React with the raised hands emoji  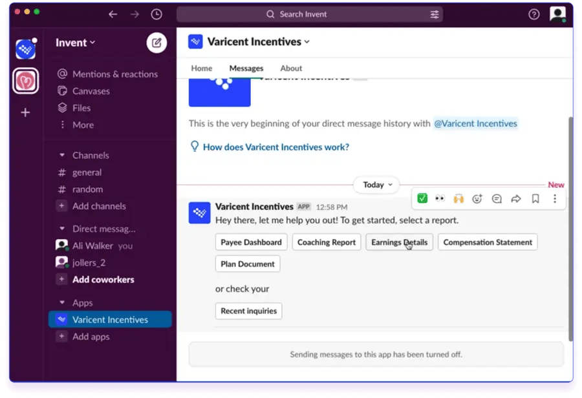[x=458, y=198]
